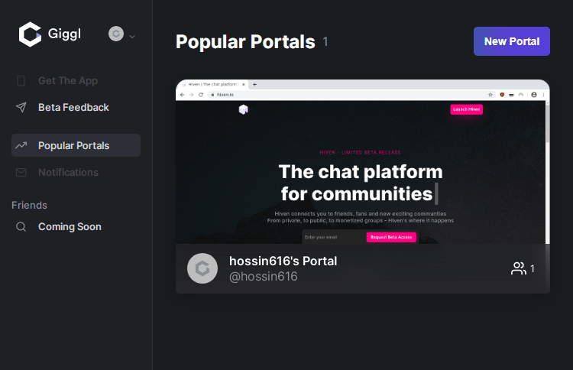This screenshot has height=370, width=573.
Task: Expand the account dropdown chevron
Action: point(132,35)
